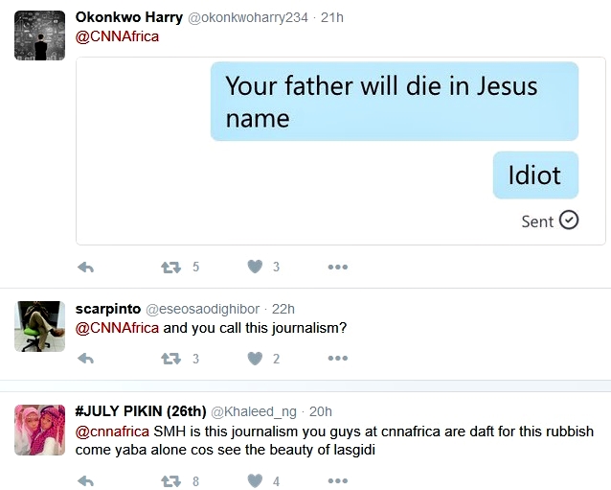Expand more options on scarpinto's tweet

pos(337,359)
